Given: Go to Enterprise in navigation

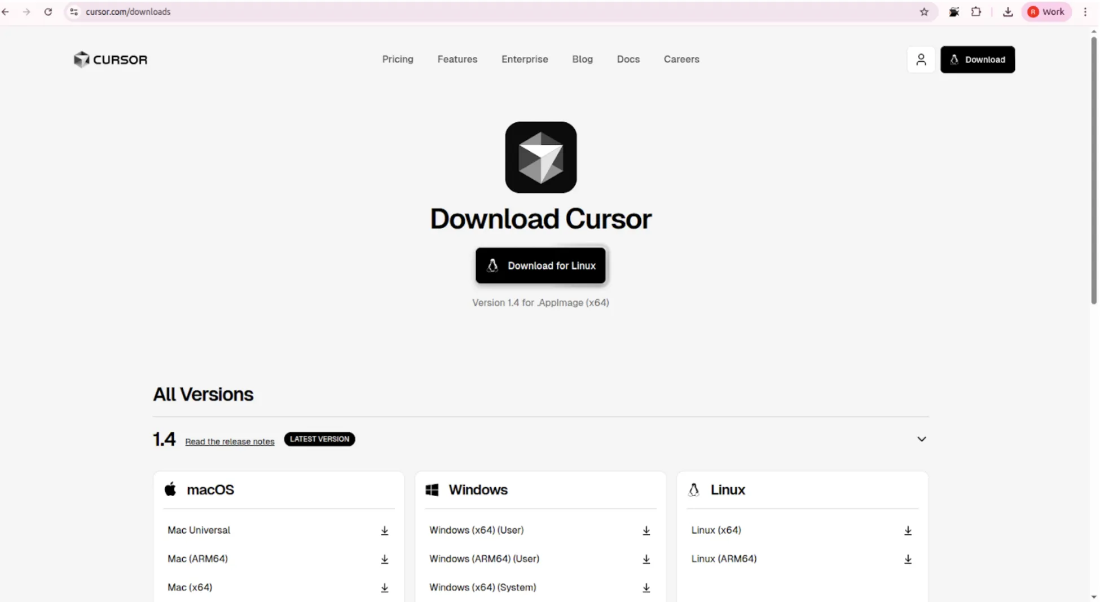Looking at the screenshot, I should pos(525,59).
